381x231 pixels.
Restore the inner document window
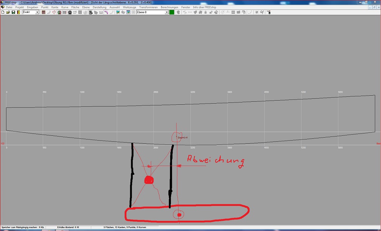373,7
